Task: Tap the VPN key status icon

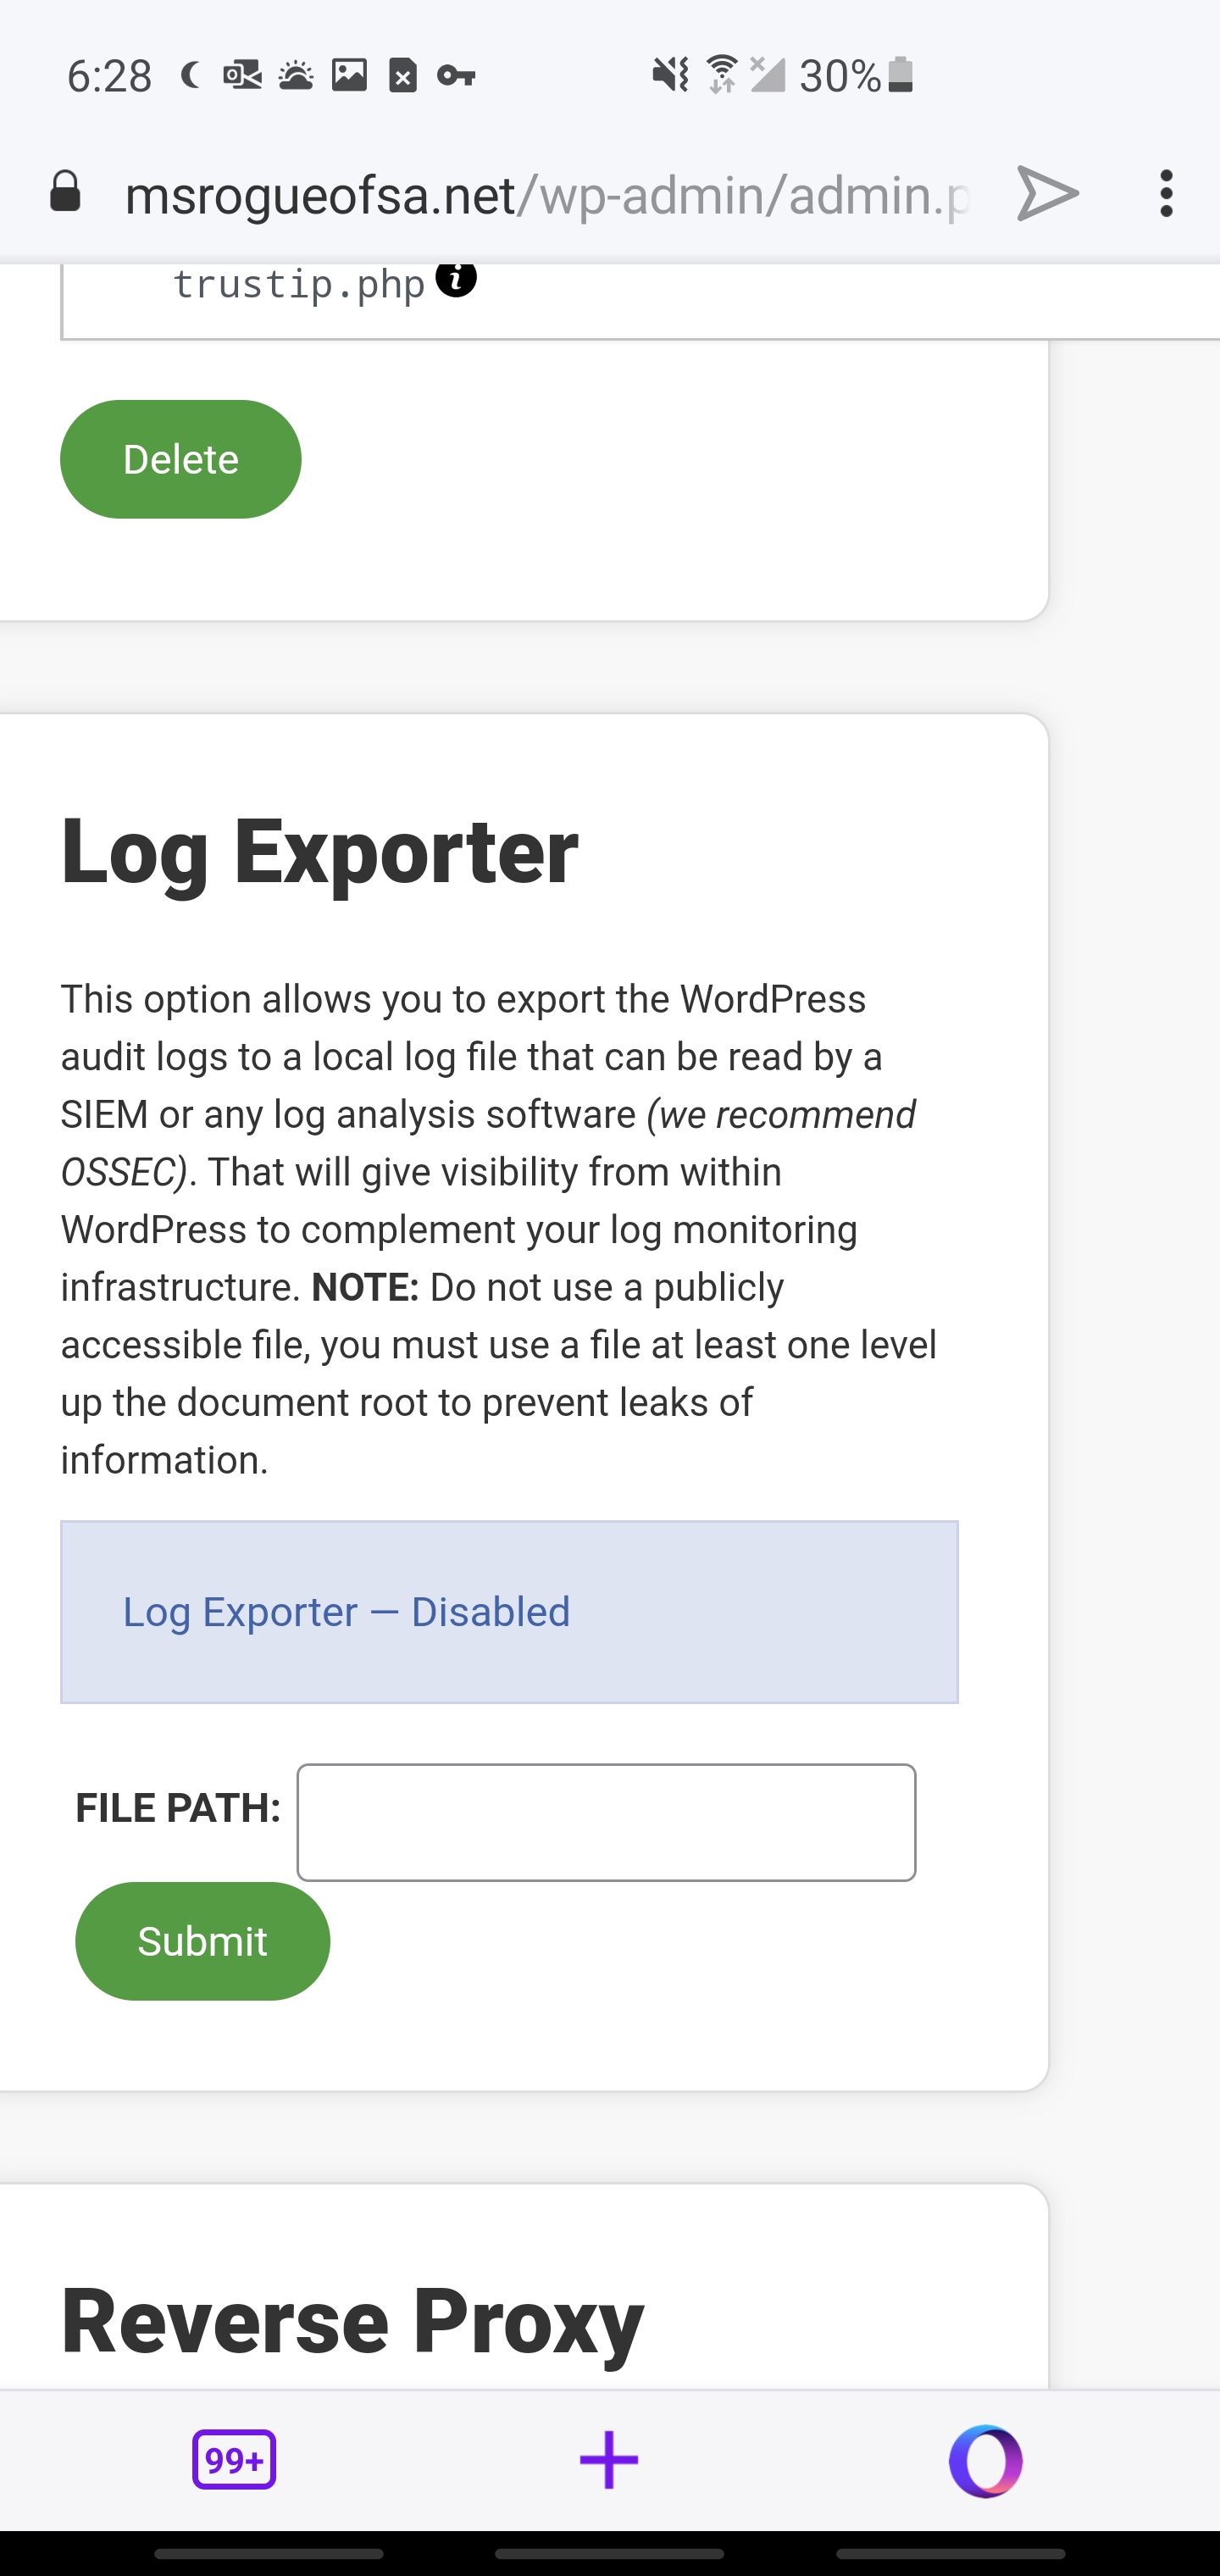Action: (456, 76)
